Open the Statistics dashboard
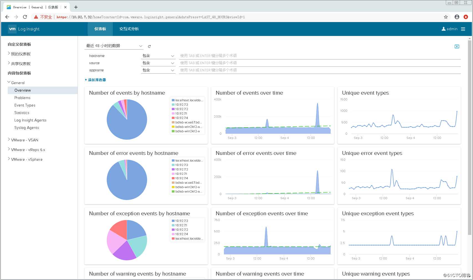The image size is (473, 280). [22, 113]
